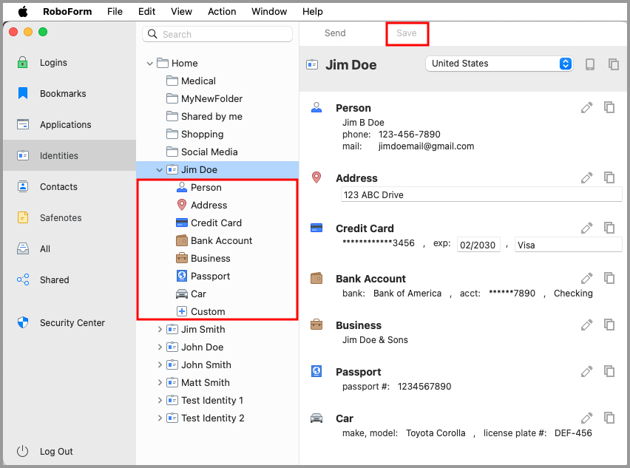Copy the Passport section
Viewport: 630px width, 468px height.
[609, 371]
